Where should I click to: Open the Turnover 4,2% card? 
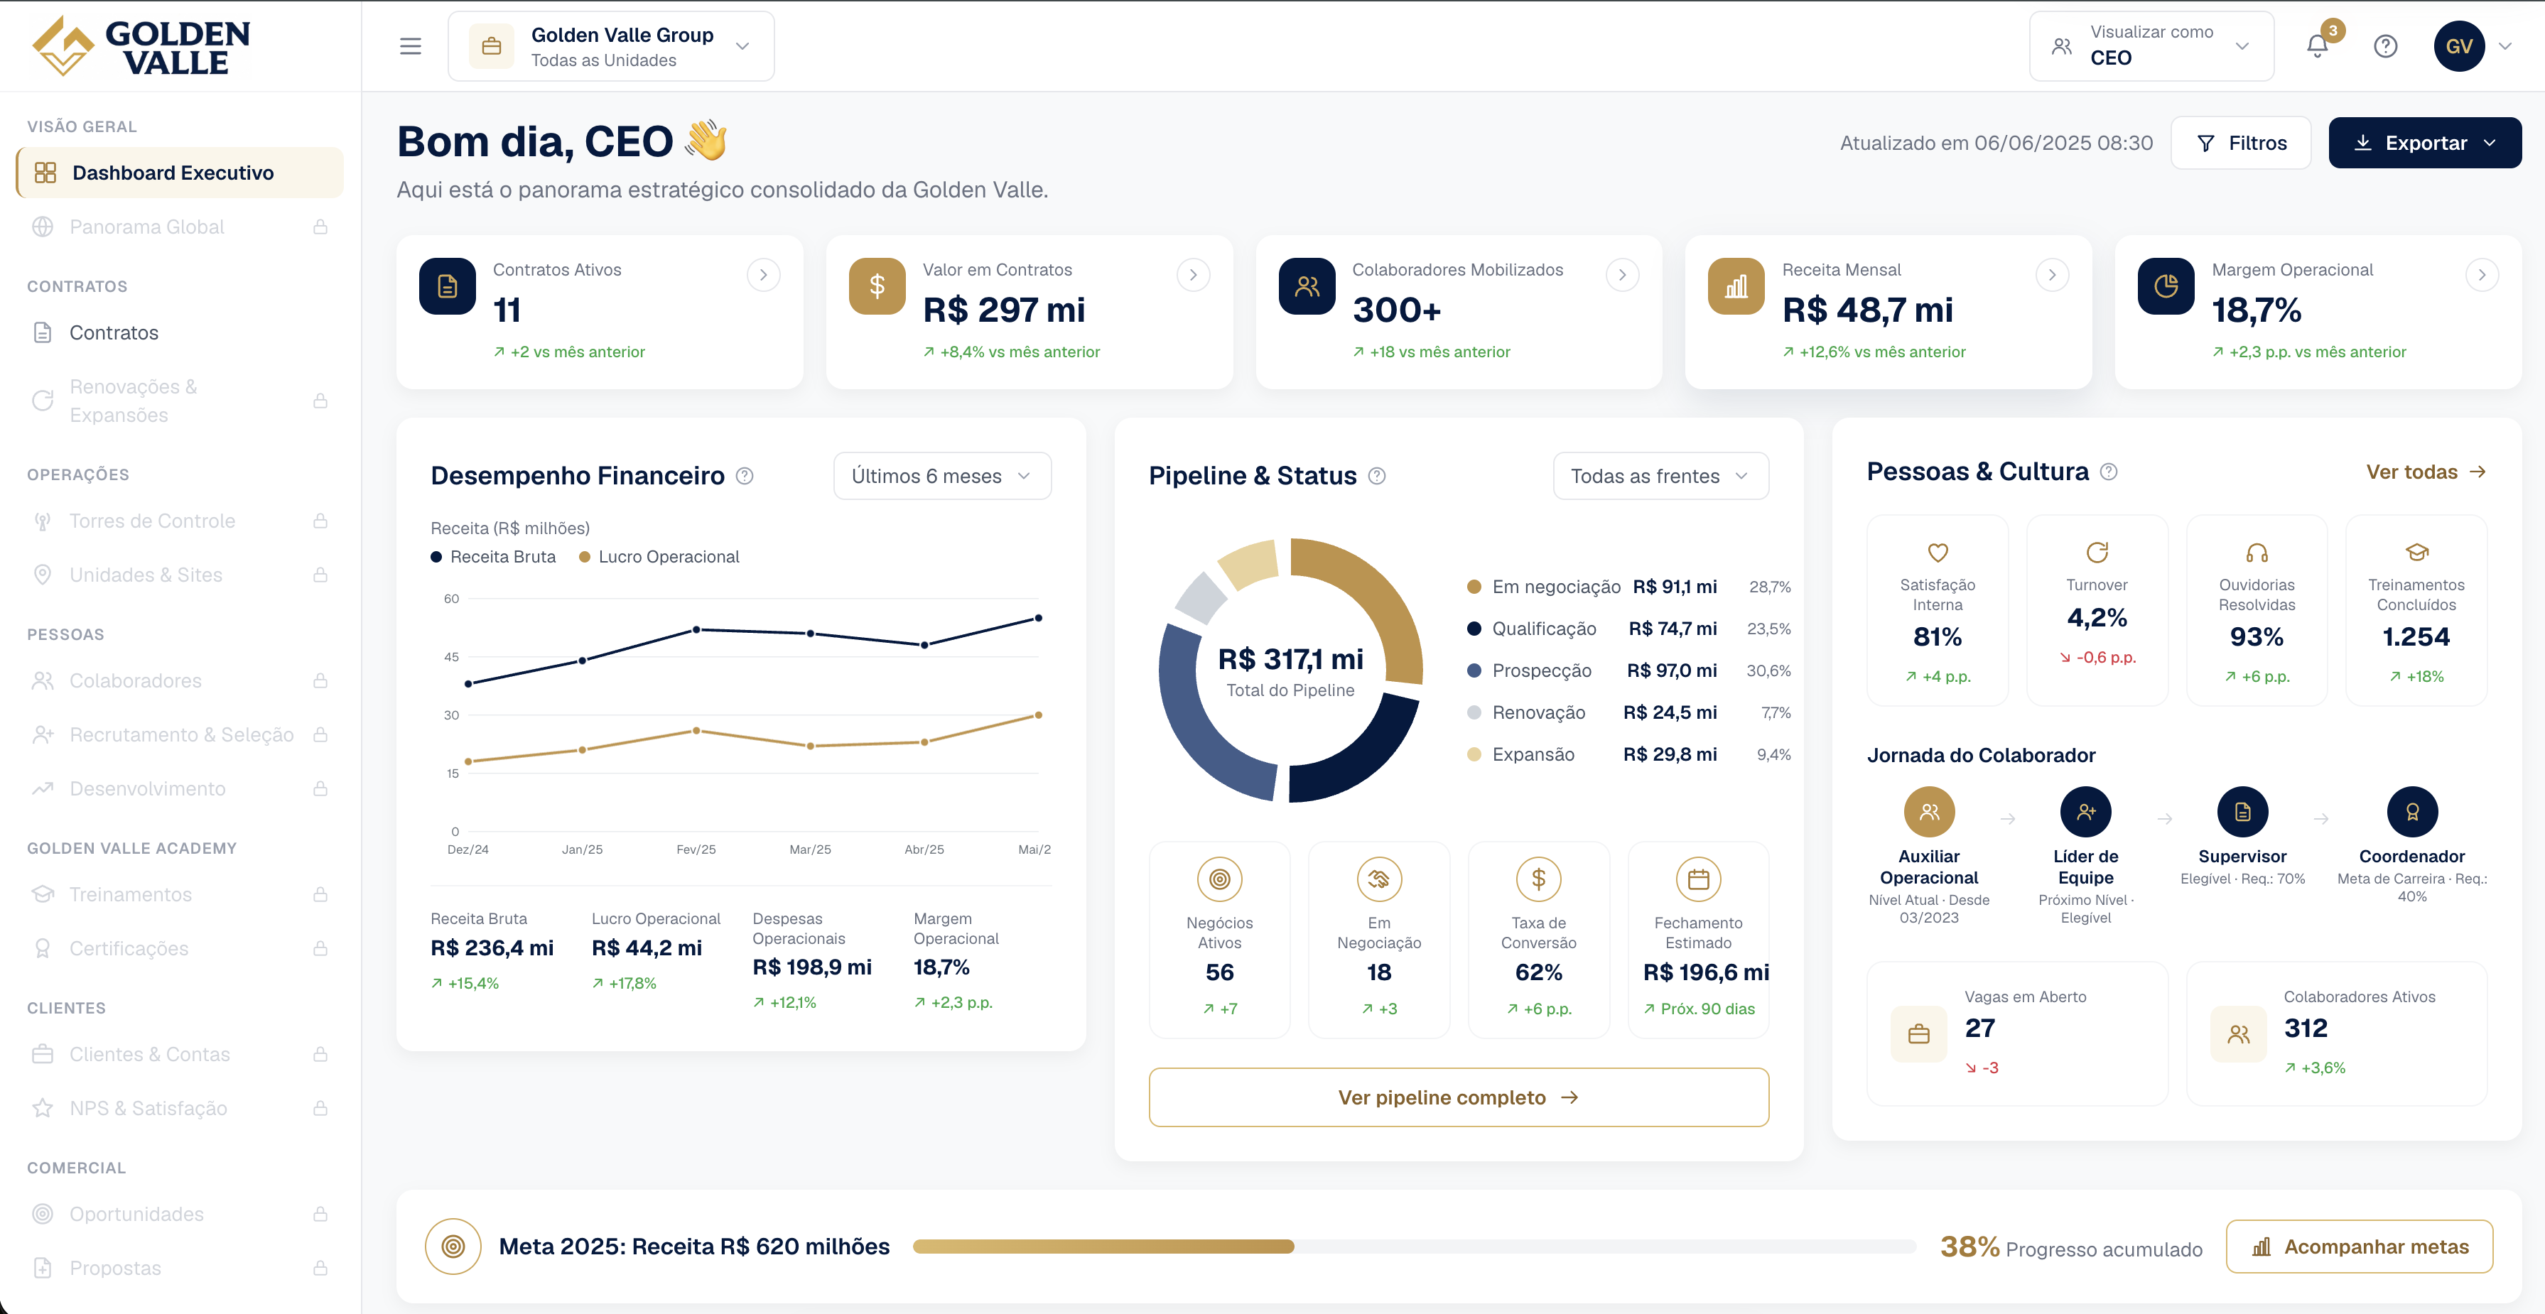point(2097,609)
